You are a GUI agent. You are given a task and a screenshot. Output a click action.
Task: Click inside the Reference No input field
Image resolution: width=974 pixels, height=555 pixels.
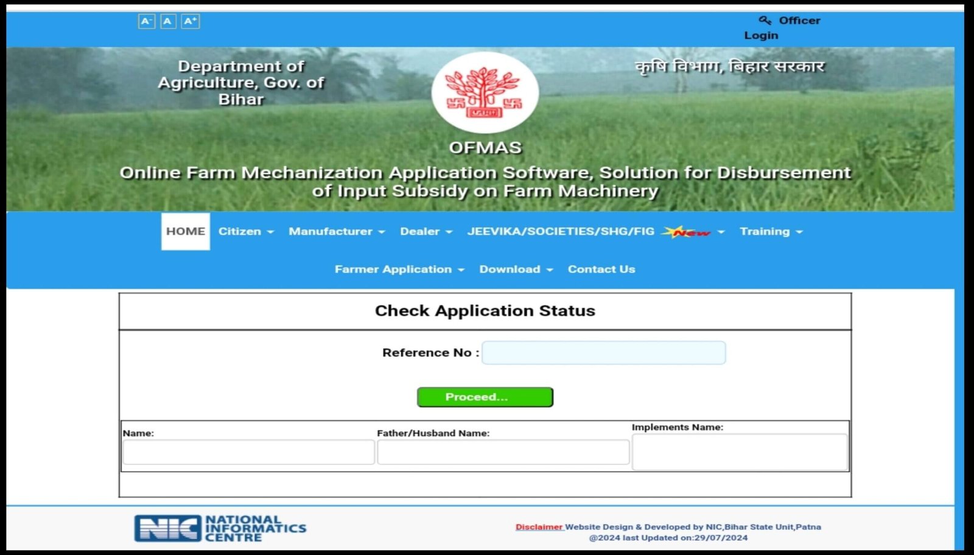tap(603, 353)
